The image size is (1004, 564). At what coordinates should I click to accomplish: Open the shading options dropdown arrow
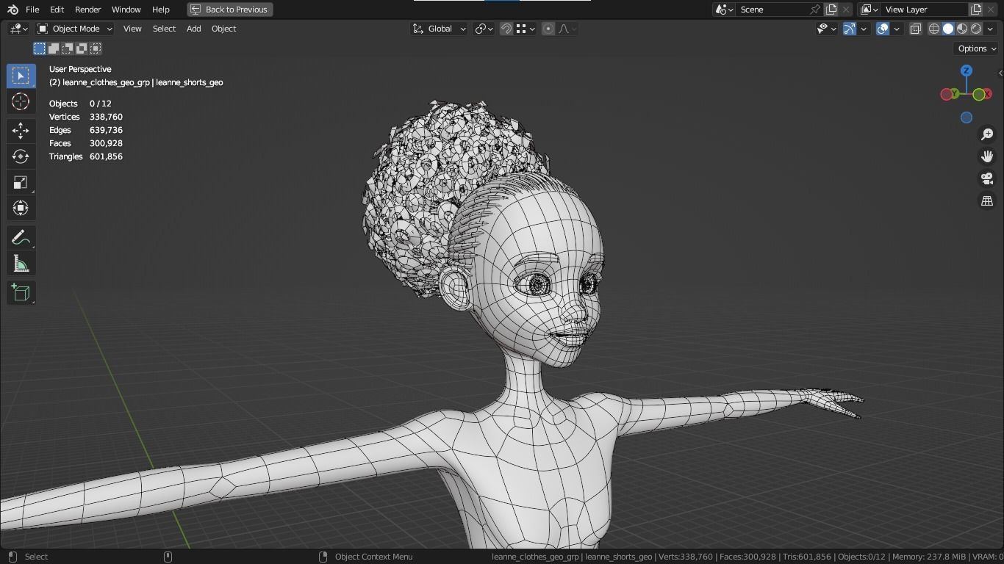tap(990, 29)
